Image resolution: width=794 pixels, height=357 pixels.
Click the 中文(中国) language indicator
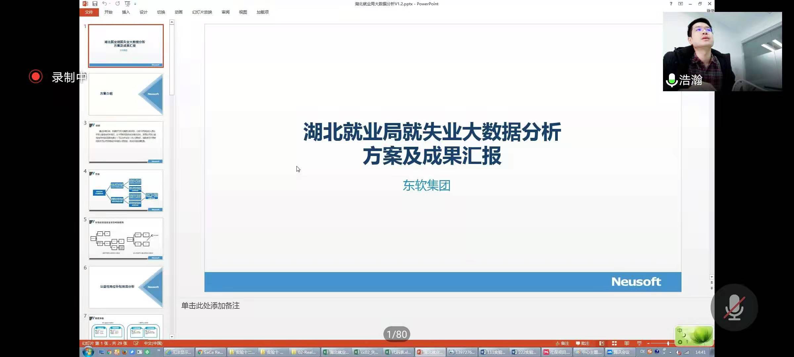pyautogui.click(x=153, y=343)
